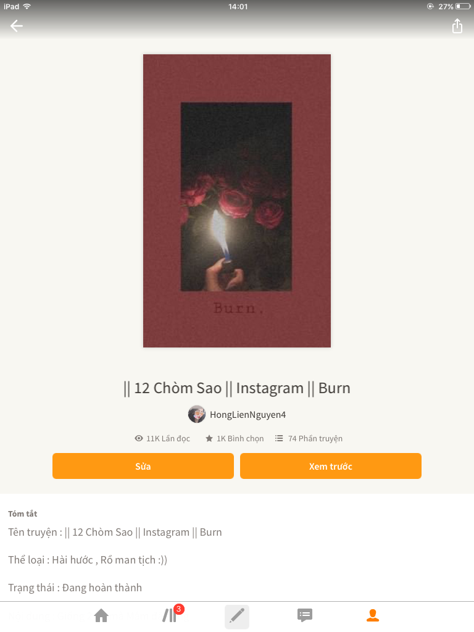Click the Sửa button
The width and height of the screenshot is (474, 632).
[x=143, y=466]
